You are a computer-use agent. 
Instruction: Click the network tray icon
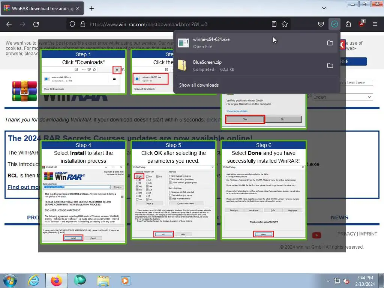pyautogui.click(x=337, y=281)
